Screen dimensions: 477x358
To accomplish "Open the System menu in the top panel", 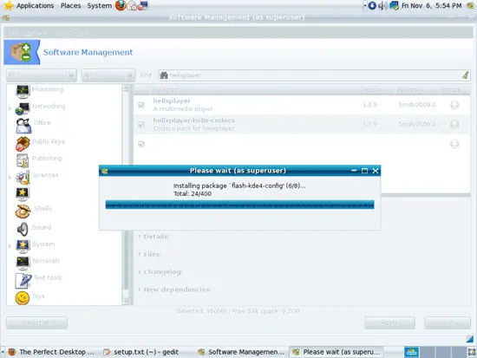I will click(x=100, y=5).
